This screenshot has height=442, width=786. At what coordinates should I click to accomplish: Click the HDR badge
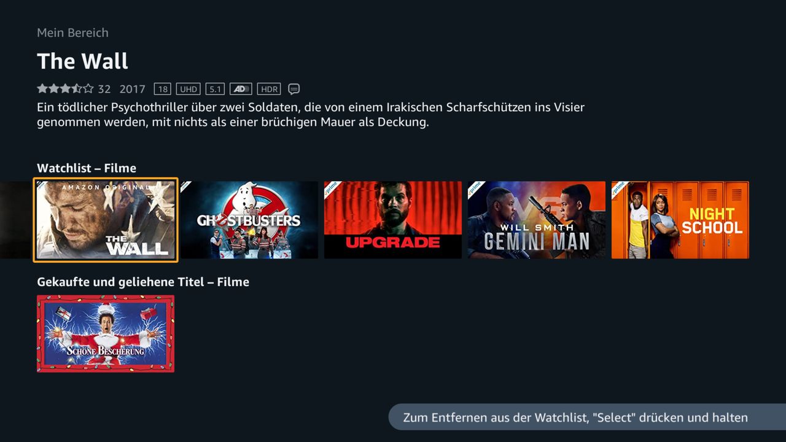click(x=269, y=89)
